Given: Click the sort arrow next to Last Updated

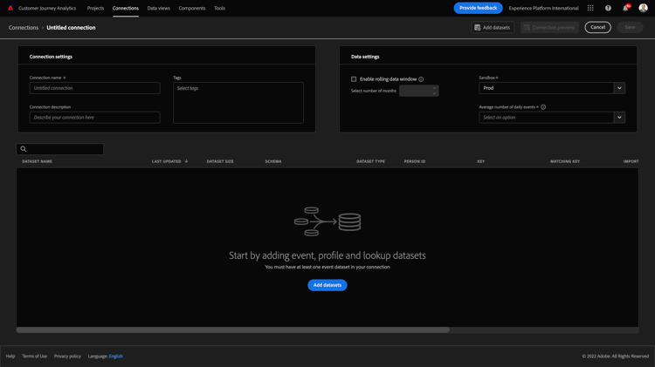Looking at the screenshot, I should (186, 161).
